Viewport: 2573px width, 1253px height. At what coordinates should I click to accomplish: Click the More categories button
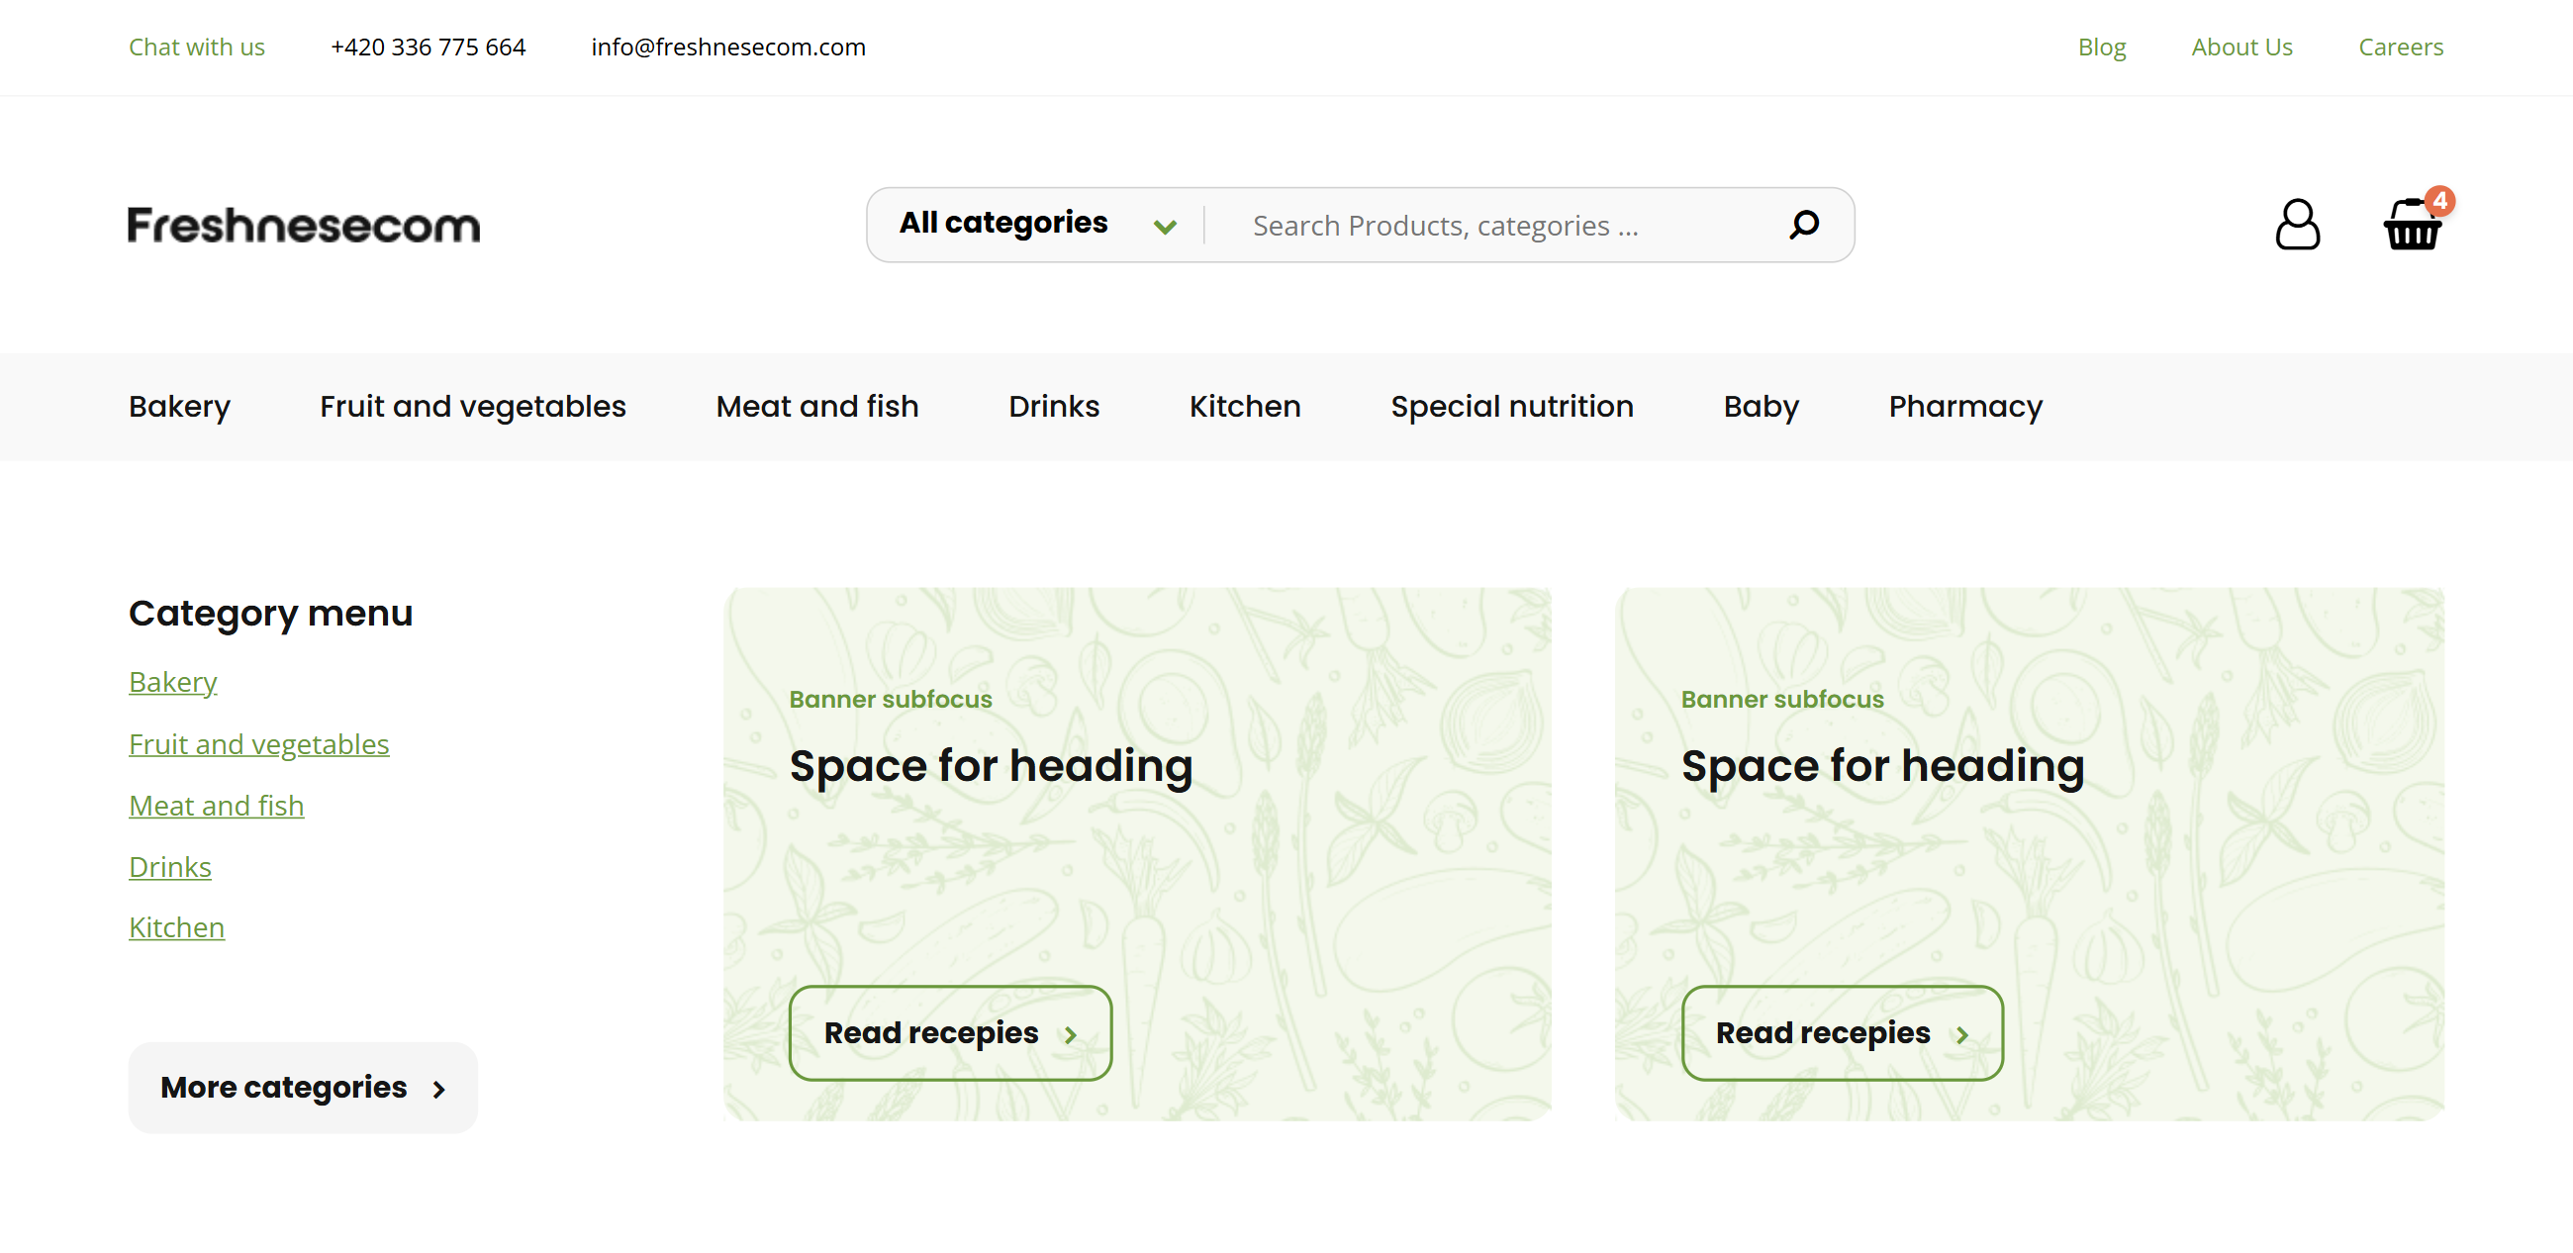click(303, 1087)
